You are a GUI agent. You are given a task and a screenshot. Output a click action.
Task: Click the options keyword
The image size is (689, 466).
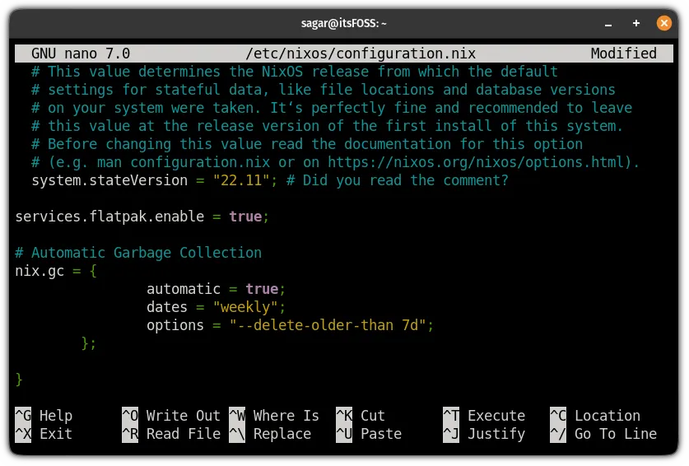pos(175,325)
